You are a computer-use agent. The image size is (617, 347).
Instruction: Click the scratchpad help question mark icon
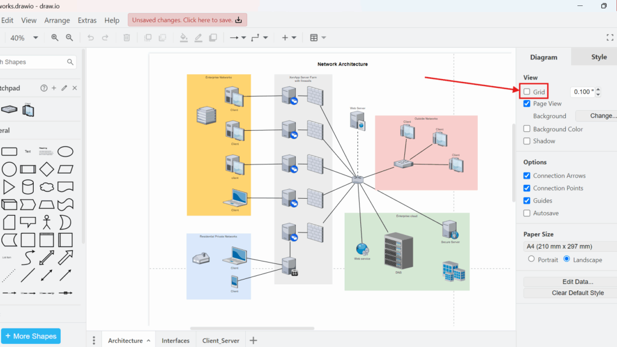43,88
